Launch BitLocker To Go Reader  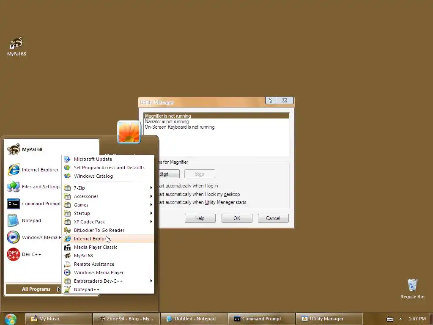[108, 230]
